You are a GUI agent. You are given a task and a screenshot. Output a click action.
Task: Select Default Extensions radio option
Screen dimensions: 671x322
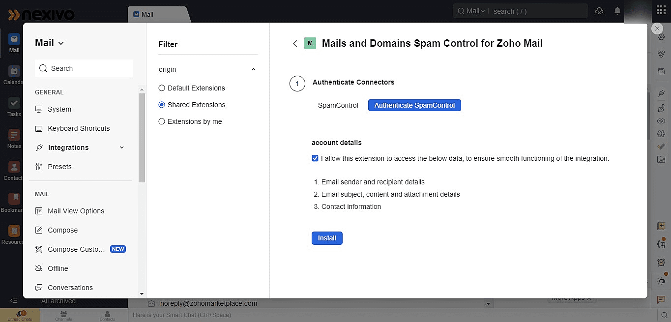click(x=162, y=88)
